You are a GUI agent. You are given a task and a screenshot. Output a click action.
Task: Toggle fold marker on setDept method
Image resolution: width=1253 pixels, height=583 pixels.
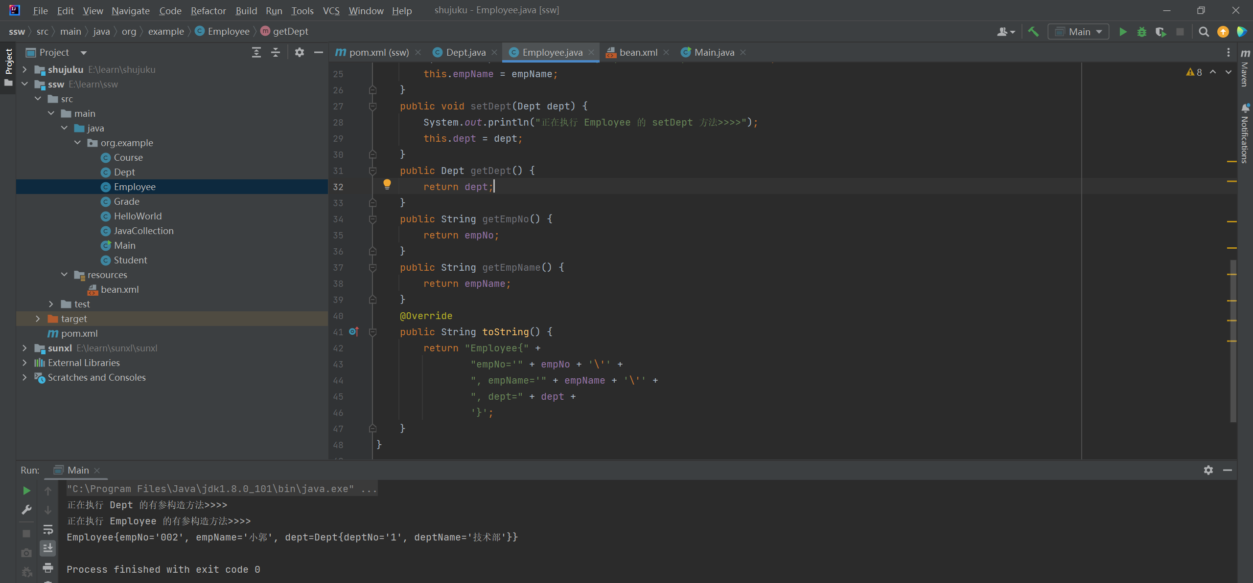pos(372,106)
